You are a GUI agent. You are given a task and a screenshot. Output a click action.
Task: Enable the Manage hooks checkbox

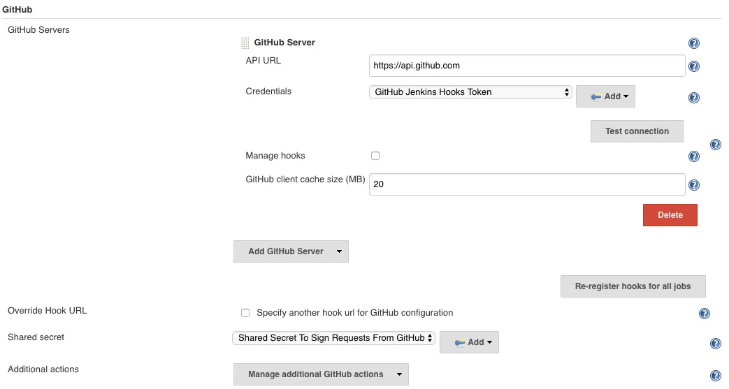375,156
